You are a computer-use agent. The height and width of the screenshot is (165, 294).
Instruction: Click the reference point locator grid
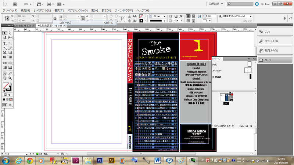pos(7,18)
